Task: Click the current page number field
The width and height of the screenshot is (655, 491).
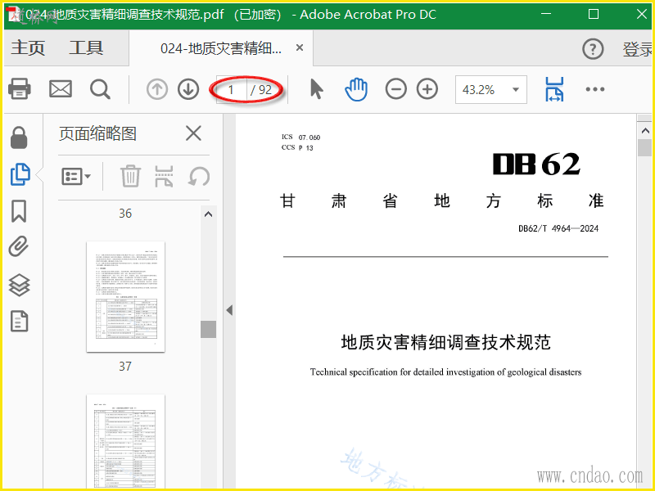Action: 231,90
